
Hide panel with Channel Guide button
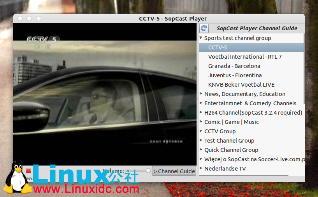point(174,171)
